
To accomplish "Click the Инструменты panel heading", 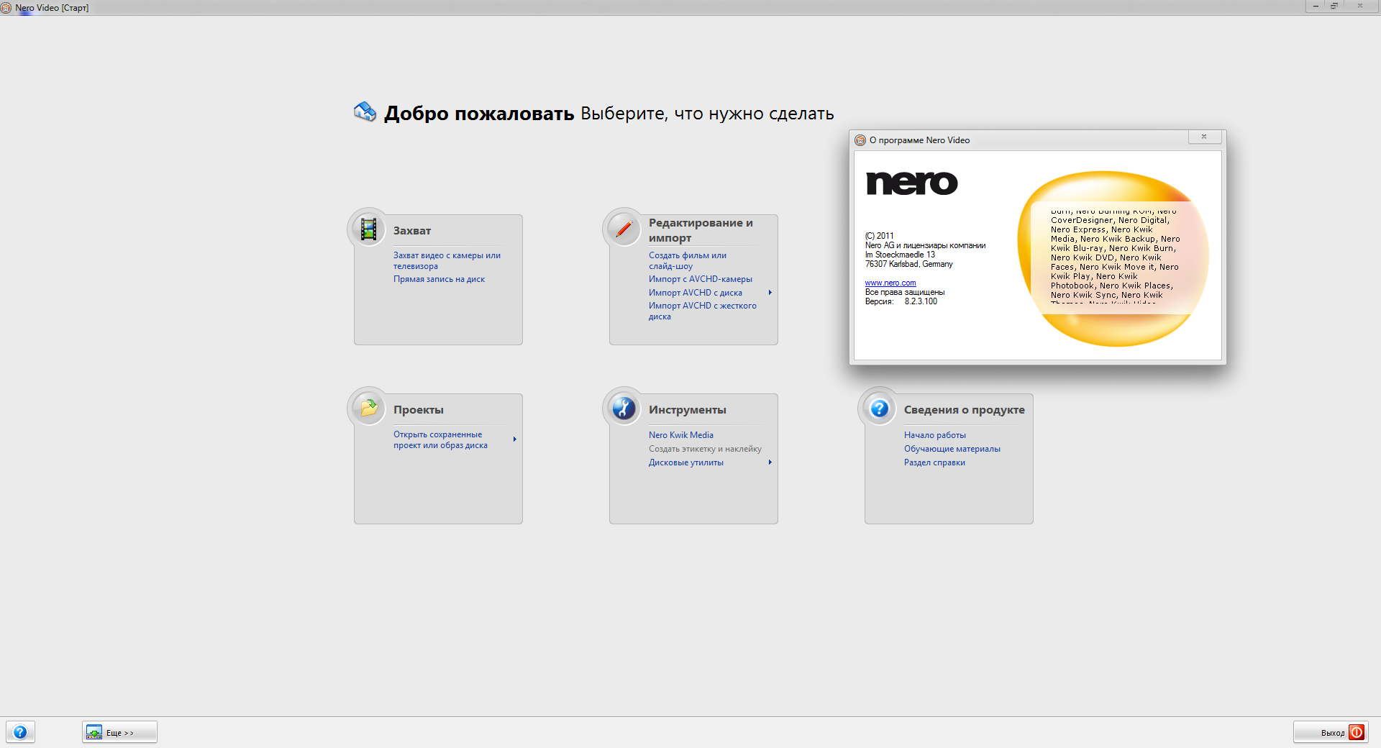I will tap(688, 410).
